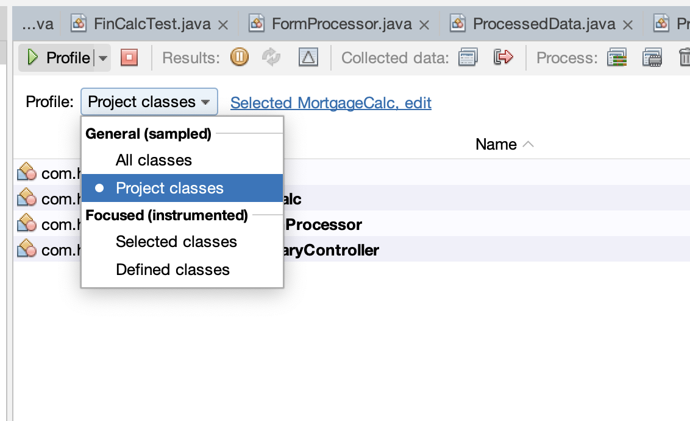690x421 pixels.
Task: Click the delta values icon
Action: pyautogui.click(x=308, y=58)
